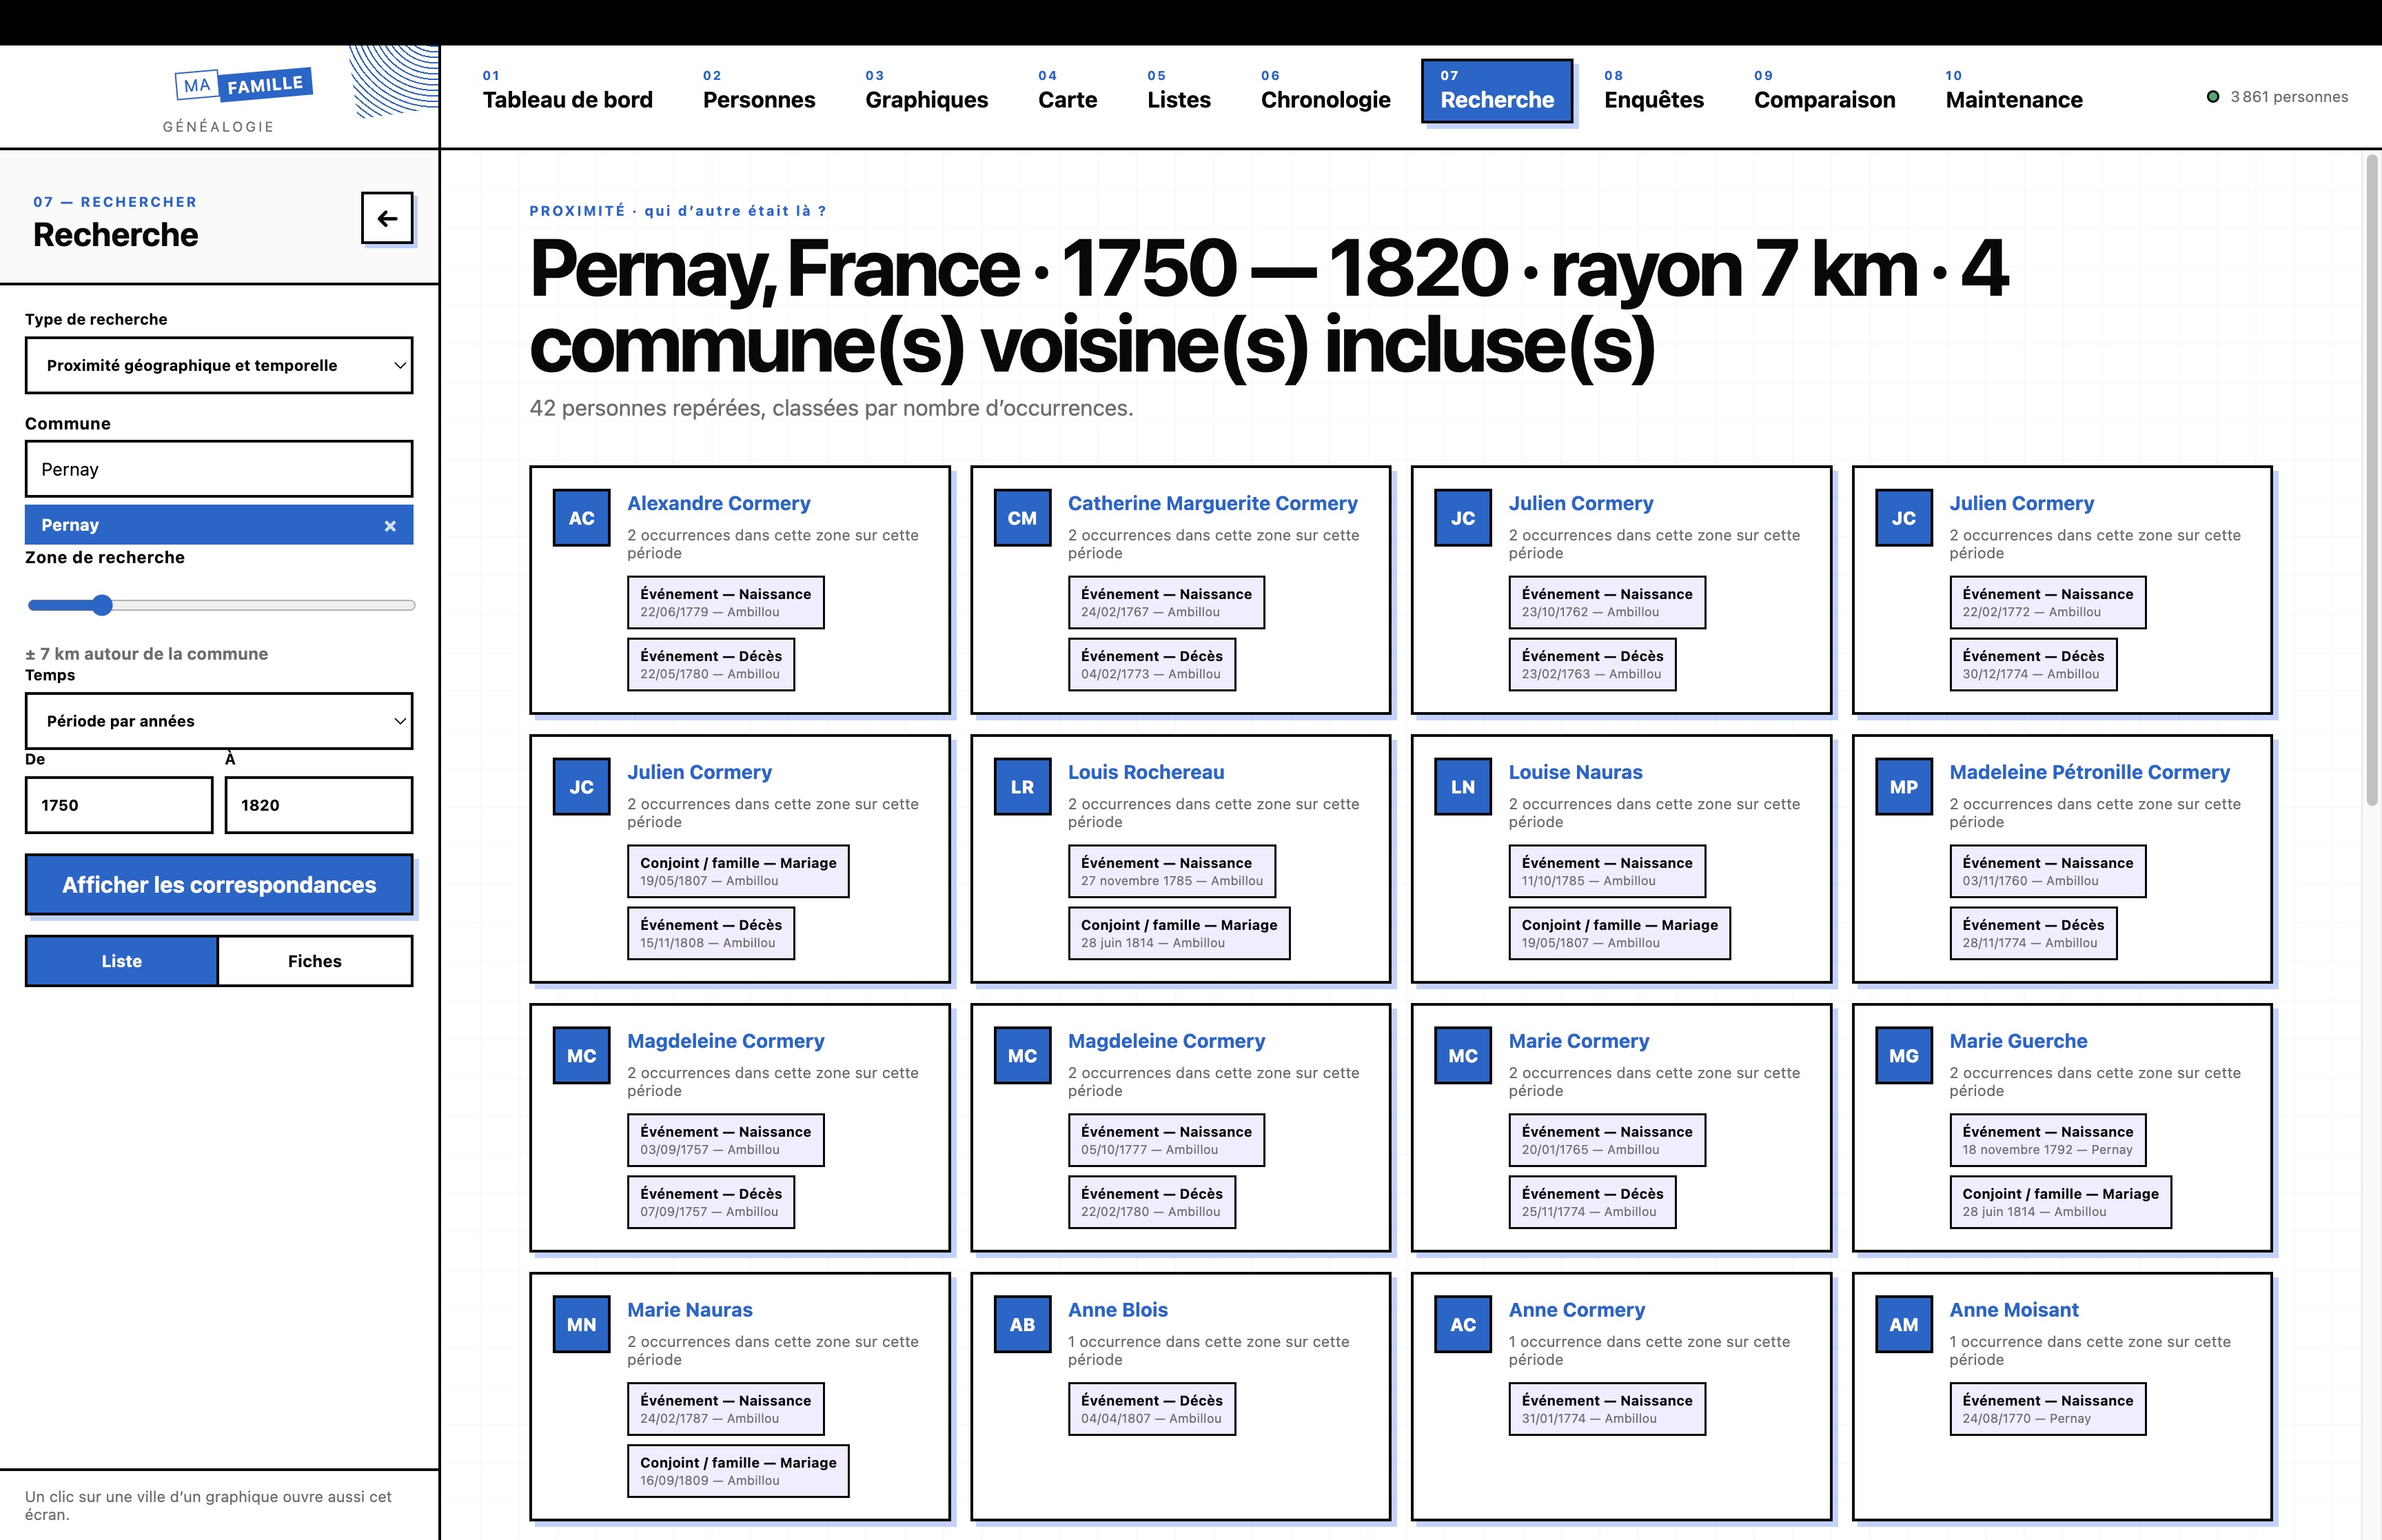Open Marie Guerche's profile link
The width and height of the screenshot is (2382, 1540).
pyautogui.click(x=2018, y=1041)
